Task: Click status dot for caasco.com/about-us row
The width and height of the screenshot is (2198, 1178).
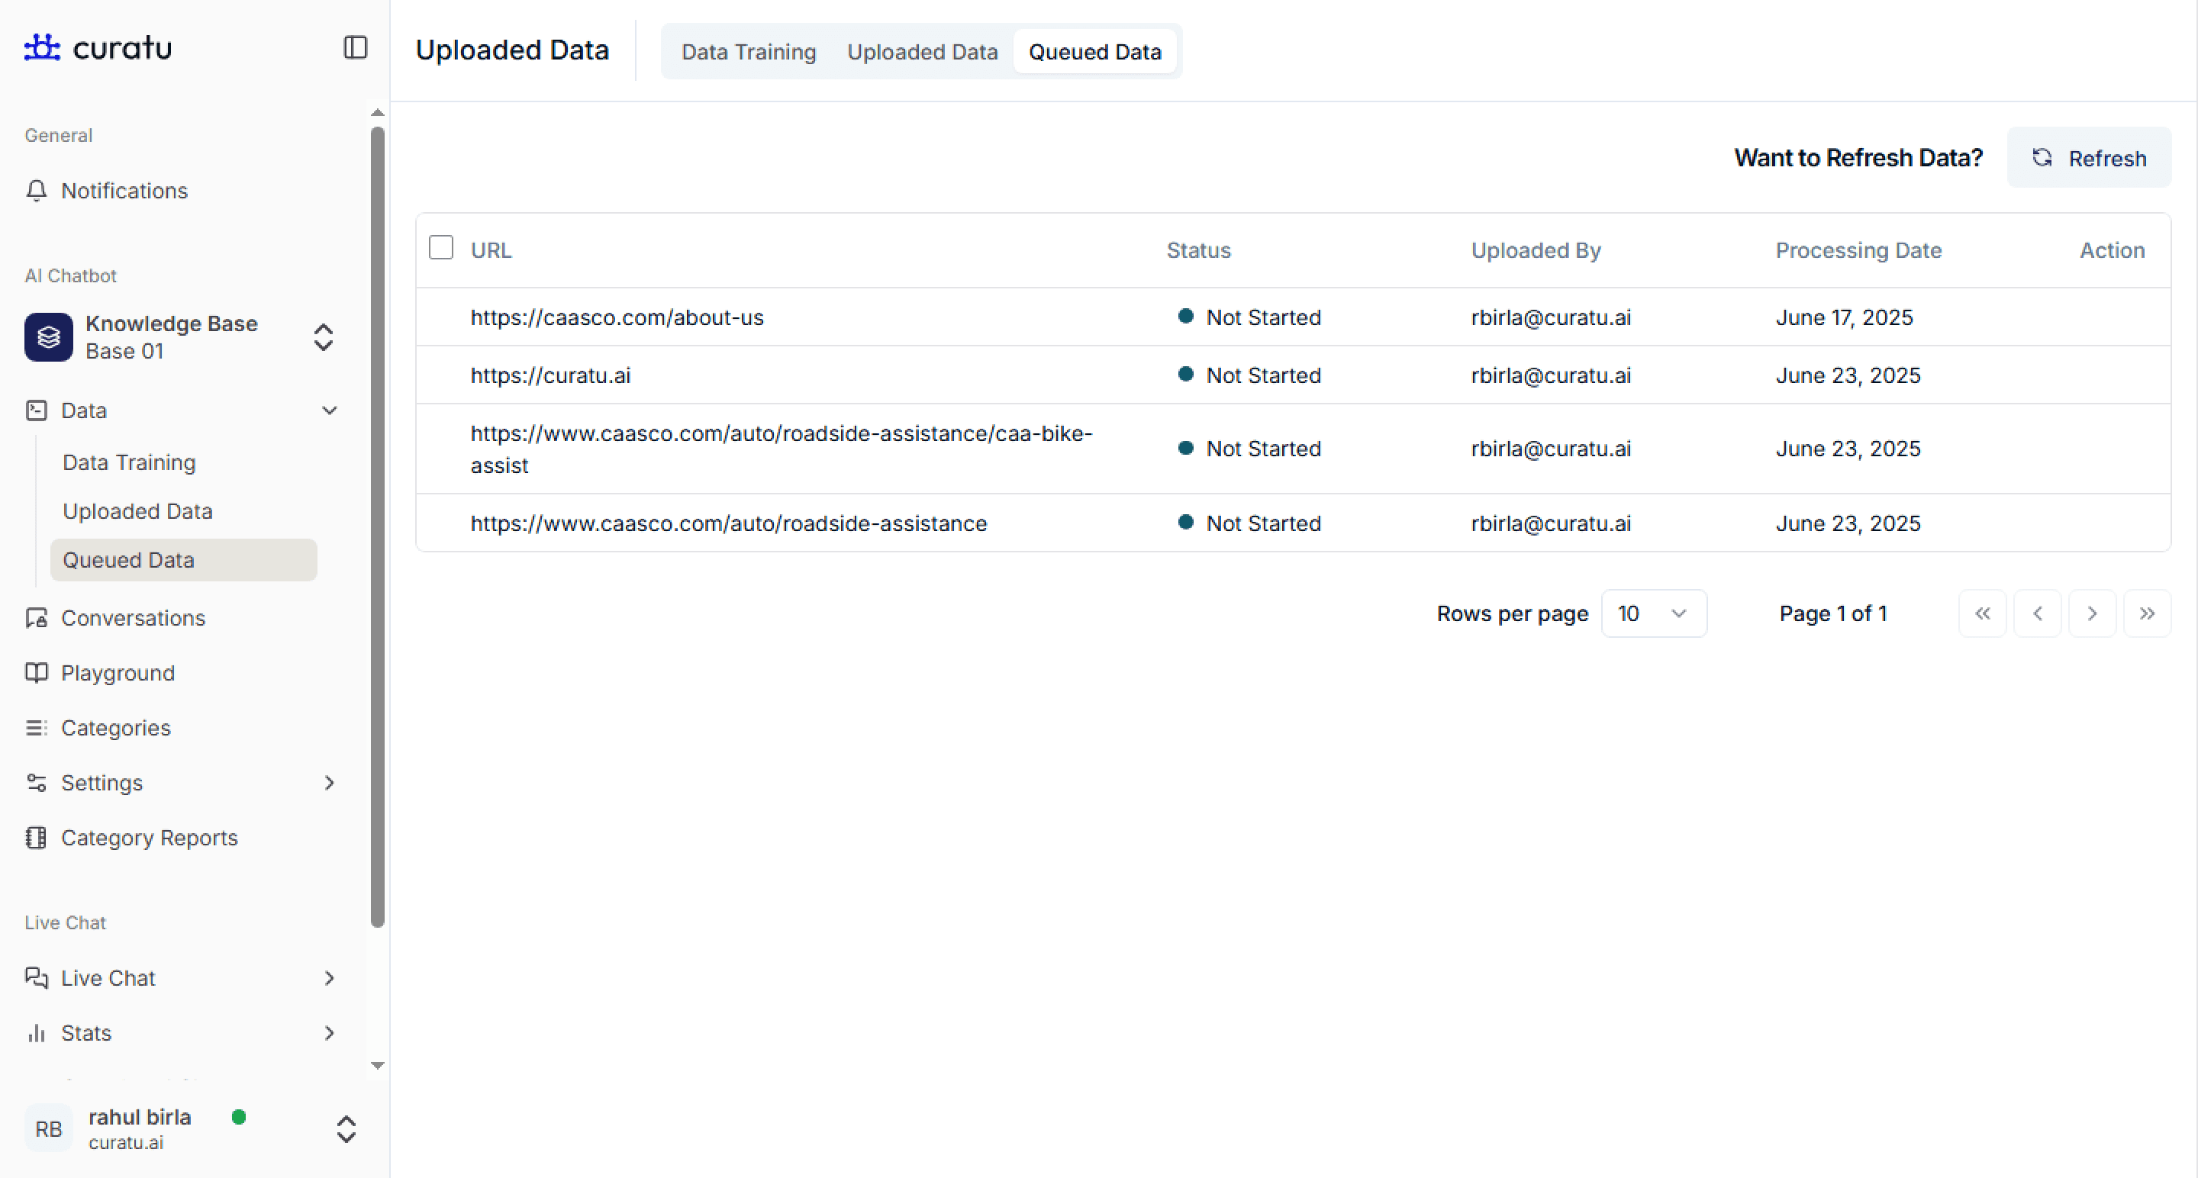Action: 1185,316
